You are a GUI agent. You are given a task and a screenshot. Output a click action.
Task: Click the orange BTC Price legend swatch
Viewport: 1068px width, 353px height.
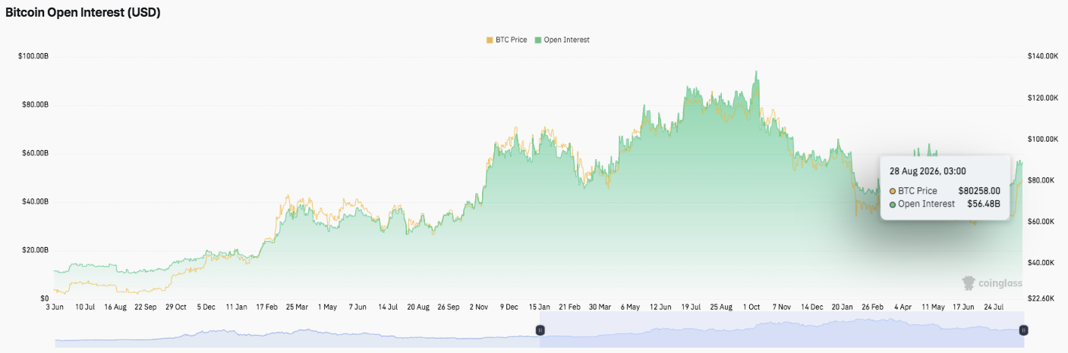[490, 39]
